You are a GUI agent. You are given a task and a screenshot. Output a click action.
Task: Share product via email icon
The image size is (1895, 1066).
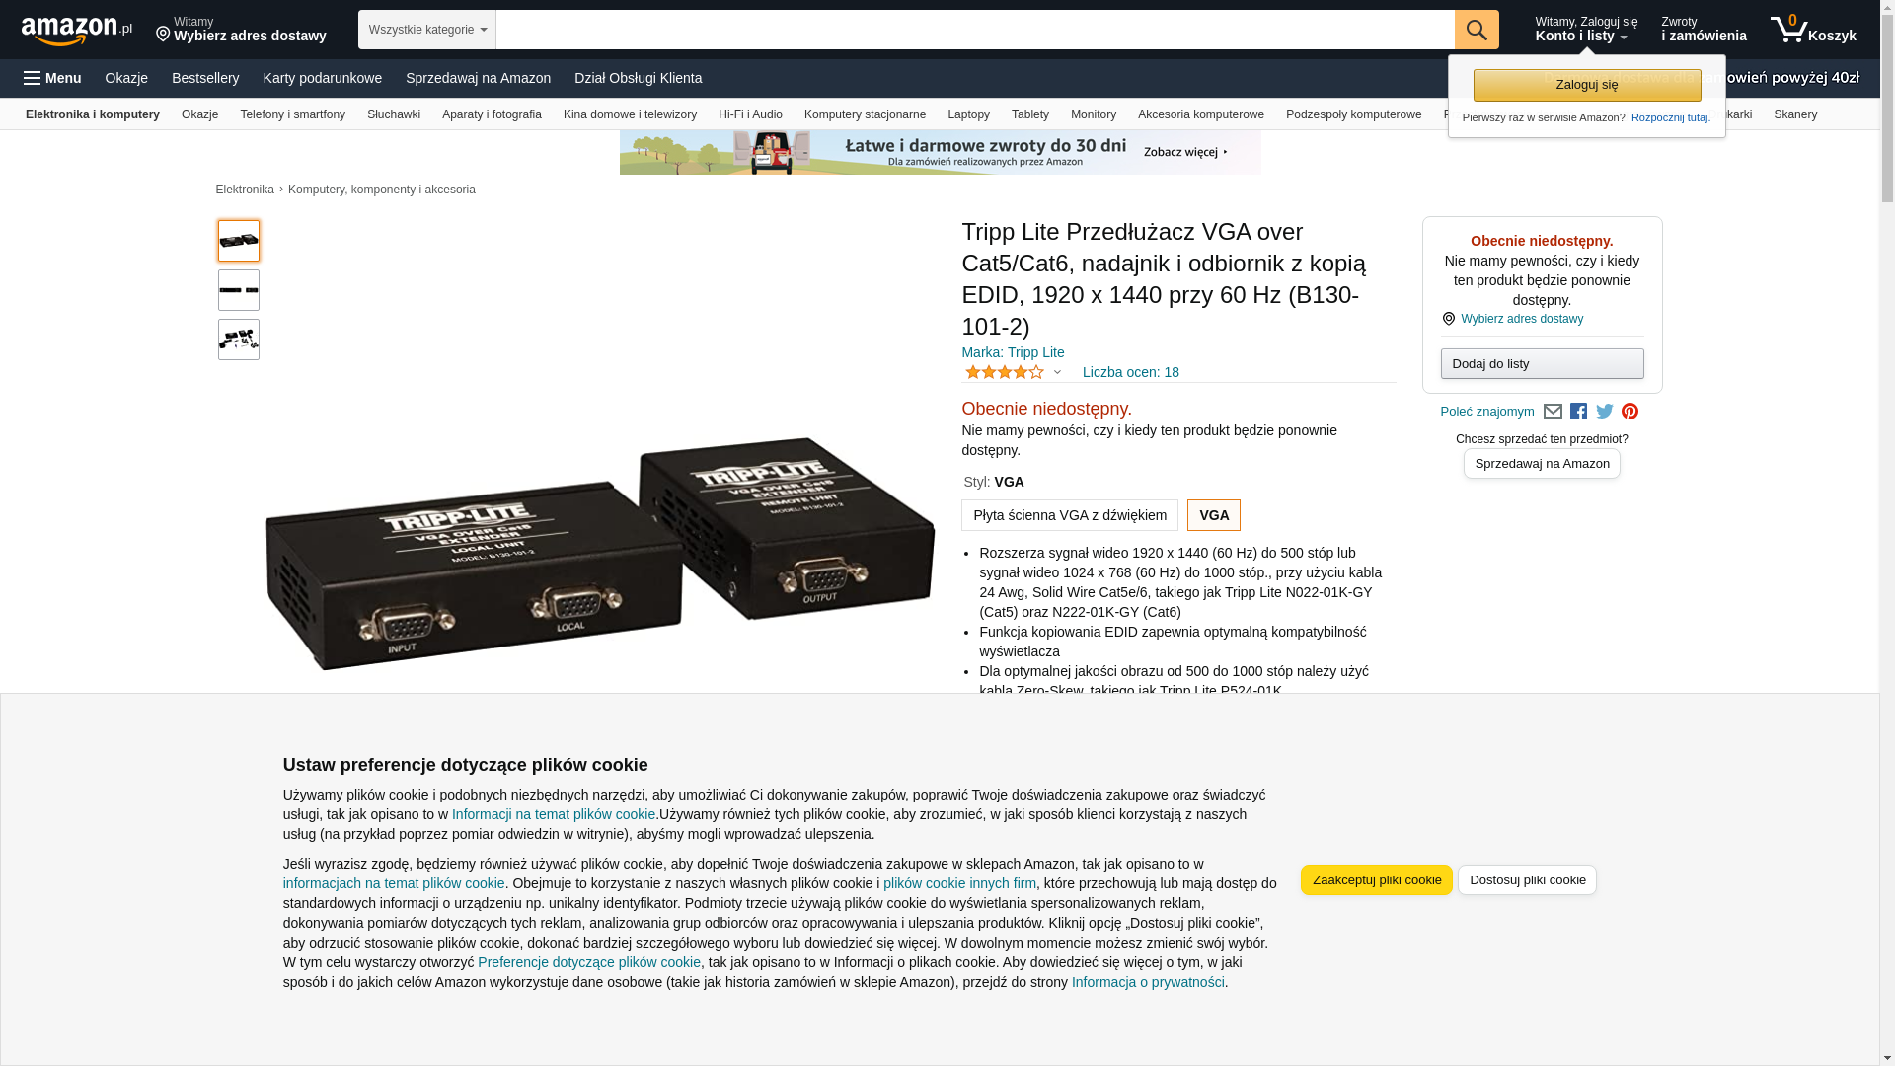(1553, 412)
